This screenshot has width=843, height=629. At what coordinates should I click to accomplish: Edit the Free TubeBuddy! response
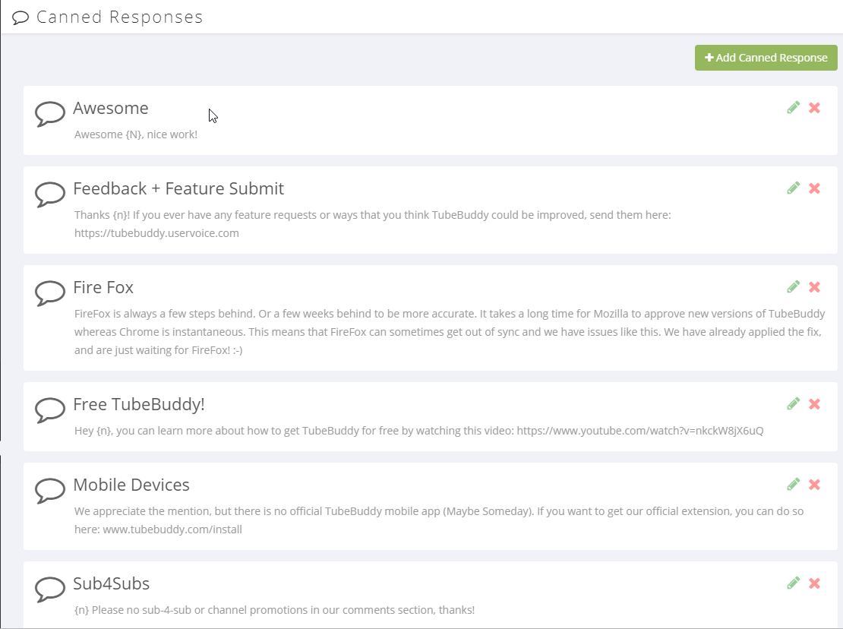pyautogui.click(x=794, y=404)
